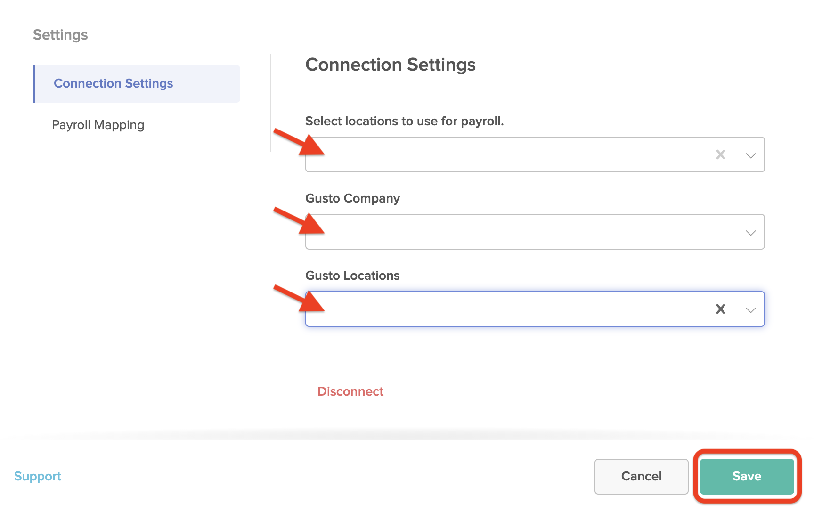Switch to the Payroll Mapping tab
Viewport: 814px width, 520px height.
pyautogui.click(x=98, y=125)
